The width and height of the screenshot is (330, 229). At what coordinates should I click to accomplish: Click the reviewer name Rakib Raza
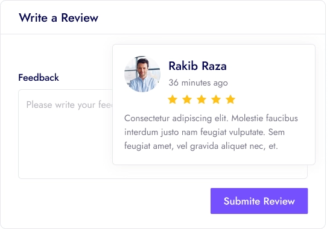pos(198,66)
